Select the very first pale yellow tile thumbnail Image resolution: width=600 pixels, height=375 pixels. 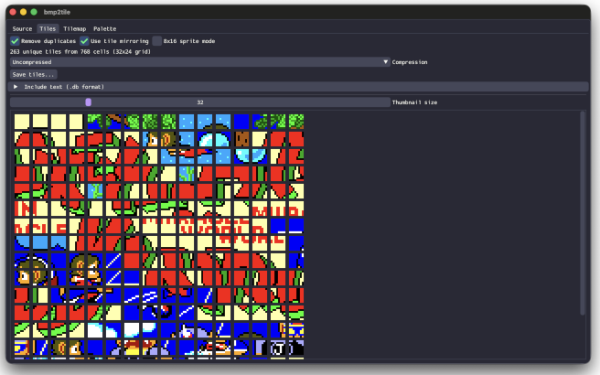coord(22,122)
